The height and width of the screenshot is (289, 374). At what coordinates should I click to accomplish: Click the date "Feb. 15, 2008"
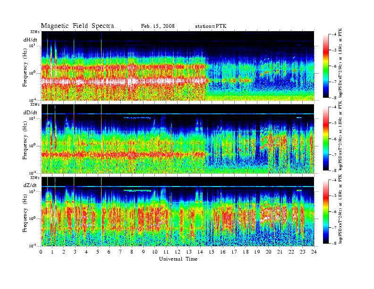tap(158, 26)
